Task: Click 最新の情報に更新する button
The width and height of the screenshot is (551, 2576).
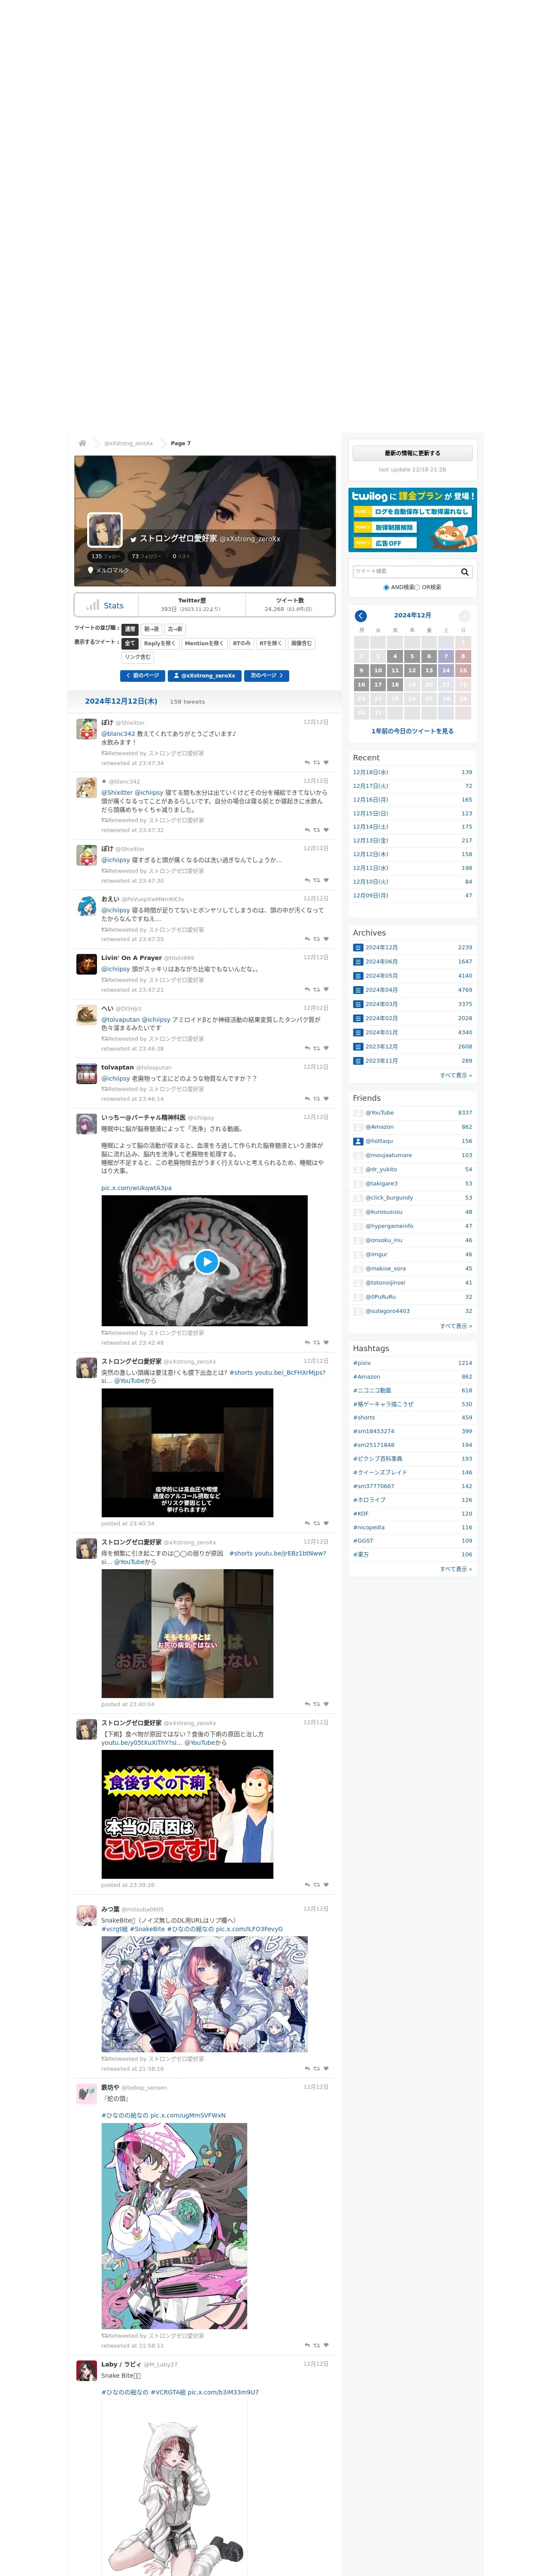Action: (x=413, y=453)
